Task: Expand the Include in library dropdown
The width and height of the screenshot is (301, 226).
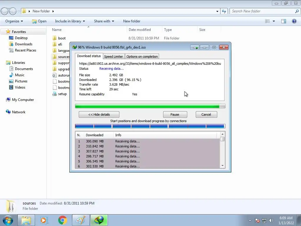Action: click(70, 21)
